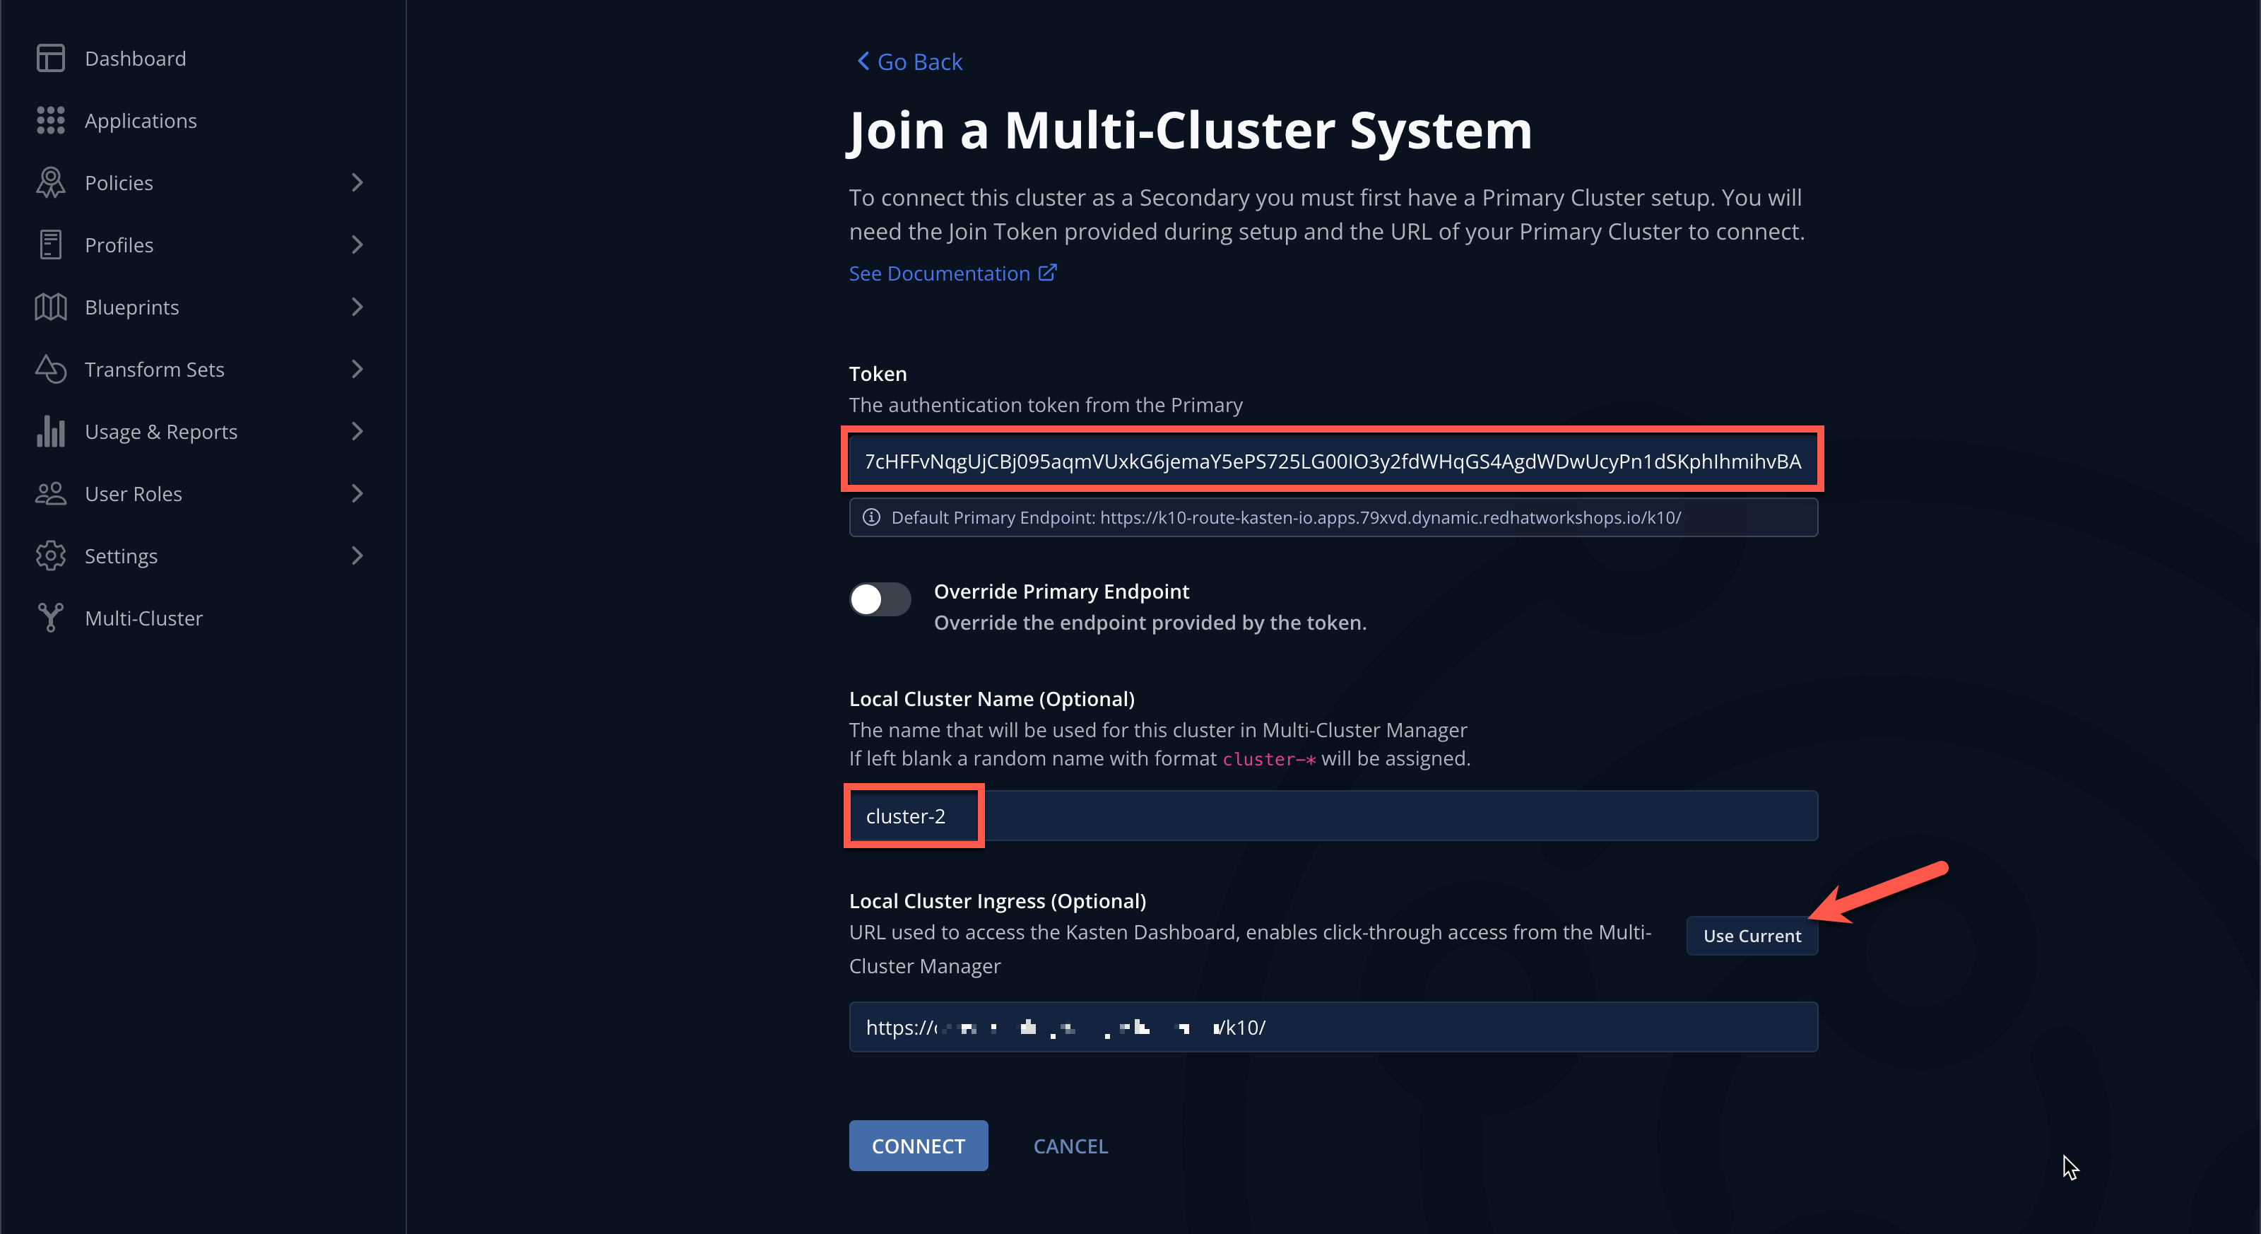Expand the Settings submenu chevron
This screenshot has width=2261, height=1234.
[x=356, y=556]
